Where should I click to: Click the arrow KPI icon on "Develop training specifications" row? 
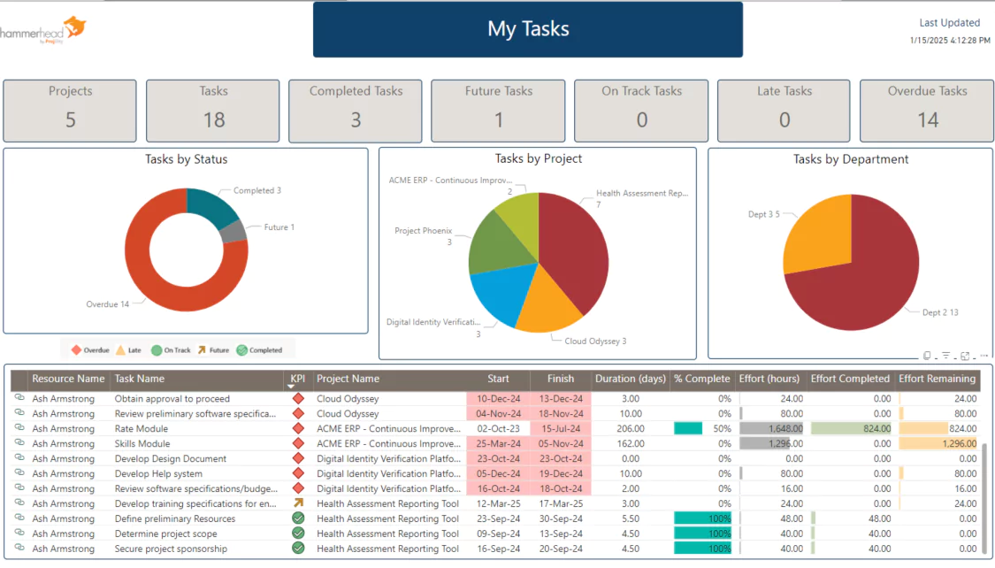pyautogui.click(x=297, y=503)
